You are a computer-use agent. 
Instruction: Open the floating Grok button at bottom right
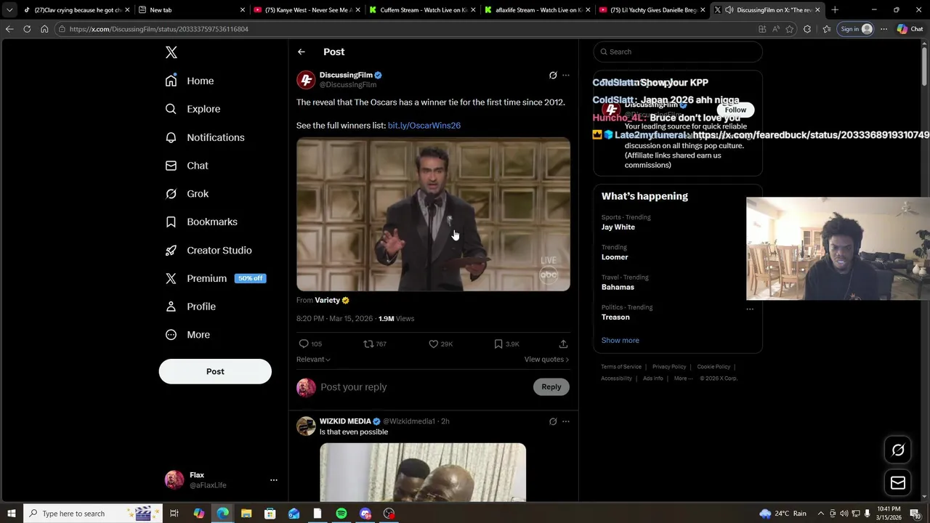pos(898,450)
